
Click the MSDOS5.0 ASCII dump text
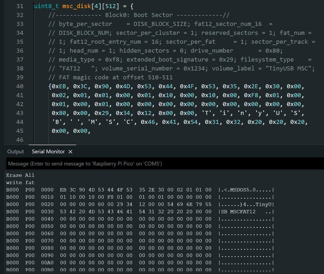pos(243,190)
